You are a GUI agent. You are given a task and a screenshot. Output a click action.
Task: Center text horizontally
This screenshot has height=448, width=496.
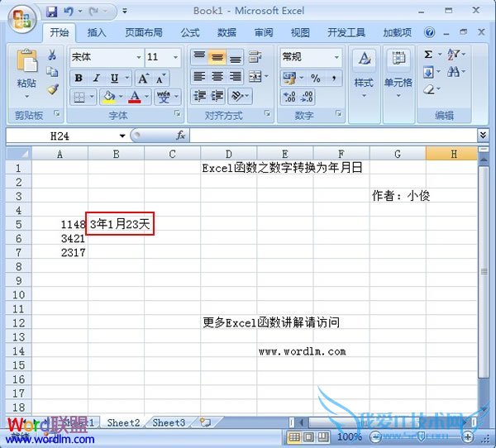(x=217, y=76)
